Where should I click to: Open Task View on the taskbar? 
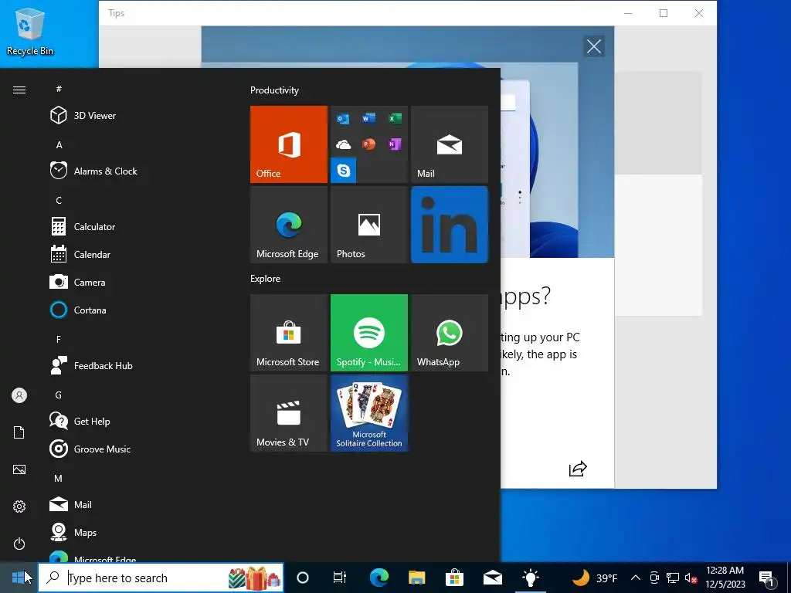pyautogui.click(x=340, y=578)
